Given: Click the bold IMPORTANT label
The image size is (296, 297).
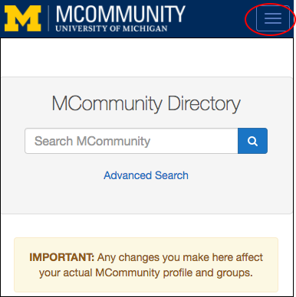Looking at the screenshot, I should click(62, 257).
